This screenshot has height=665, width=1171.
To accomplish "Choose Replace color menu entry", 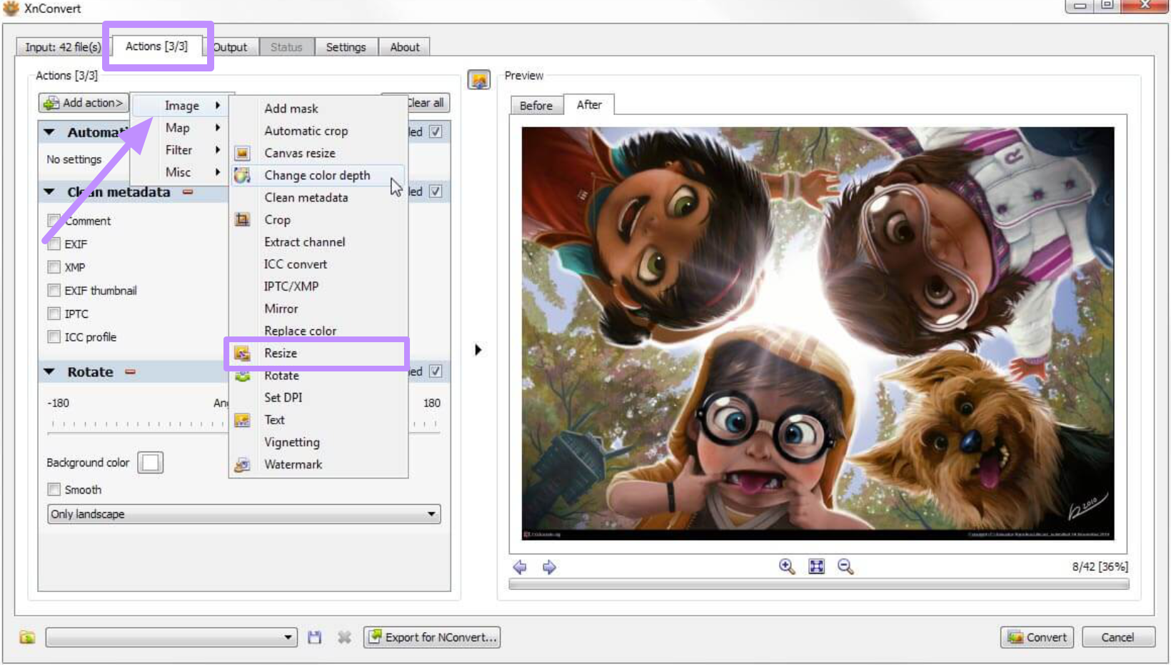I will coord(318,331).
